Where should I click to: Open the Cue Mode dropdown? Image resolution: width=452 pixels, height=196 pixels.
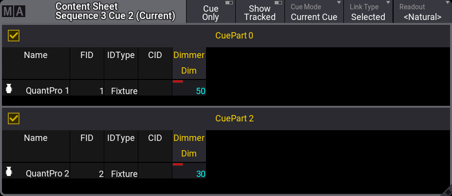[x=314, y=12]
